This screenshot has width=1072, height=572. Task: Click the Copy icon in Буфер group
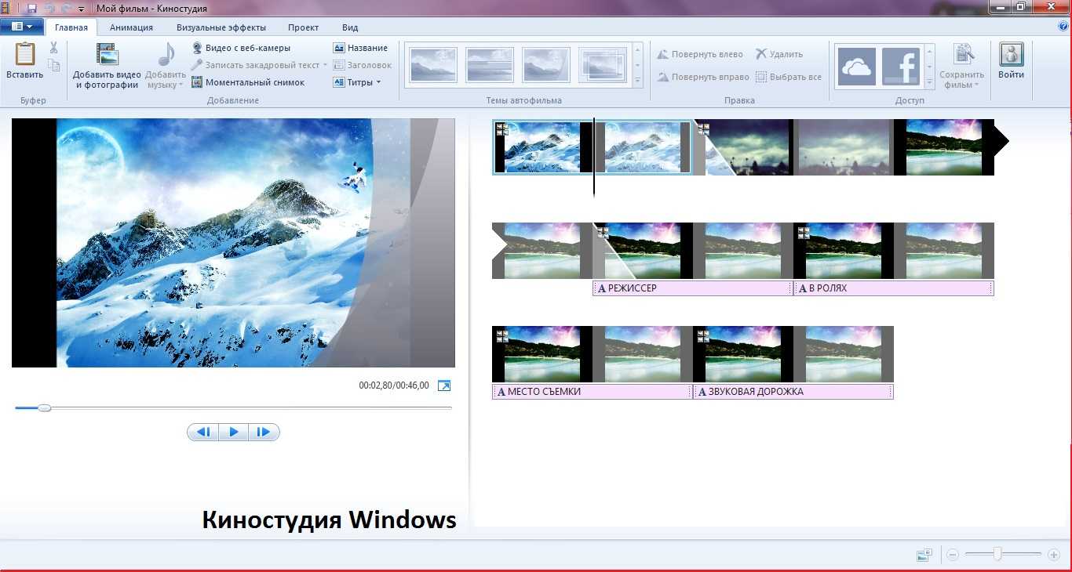coord(53,66)
